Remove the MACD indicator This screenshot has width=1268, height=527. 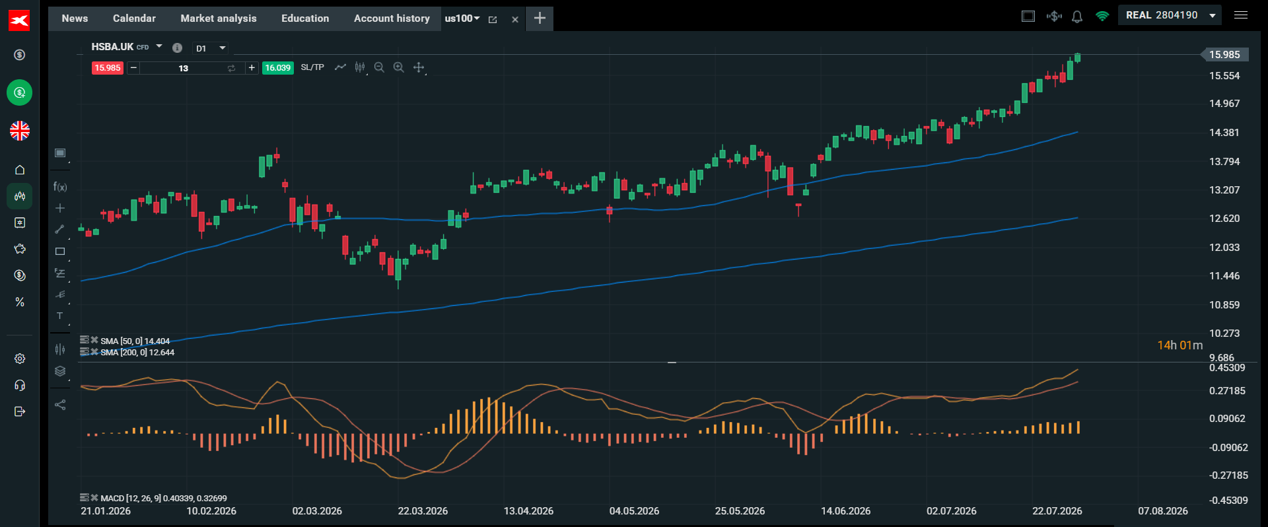tap(94, 498)
